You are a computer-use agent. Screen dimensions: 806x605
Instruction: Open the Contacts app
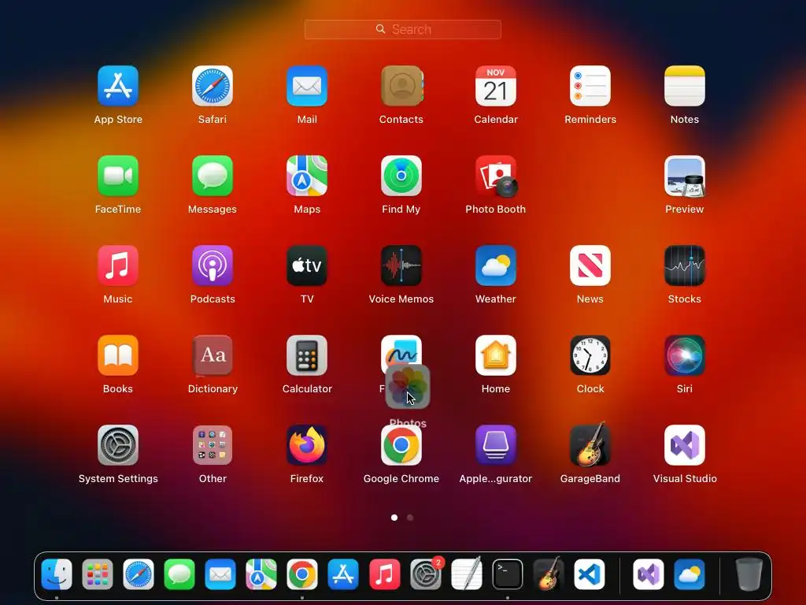tap(401, 86)
